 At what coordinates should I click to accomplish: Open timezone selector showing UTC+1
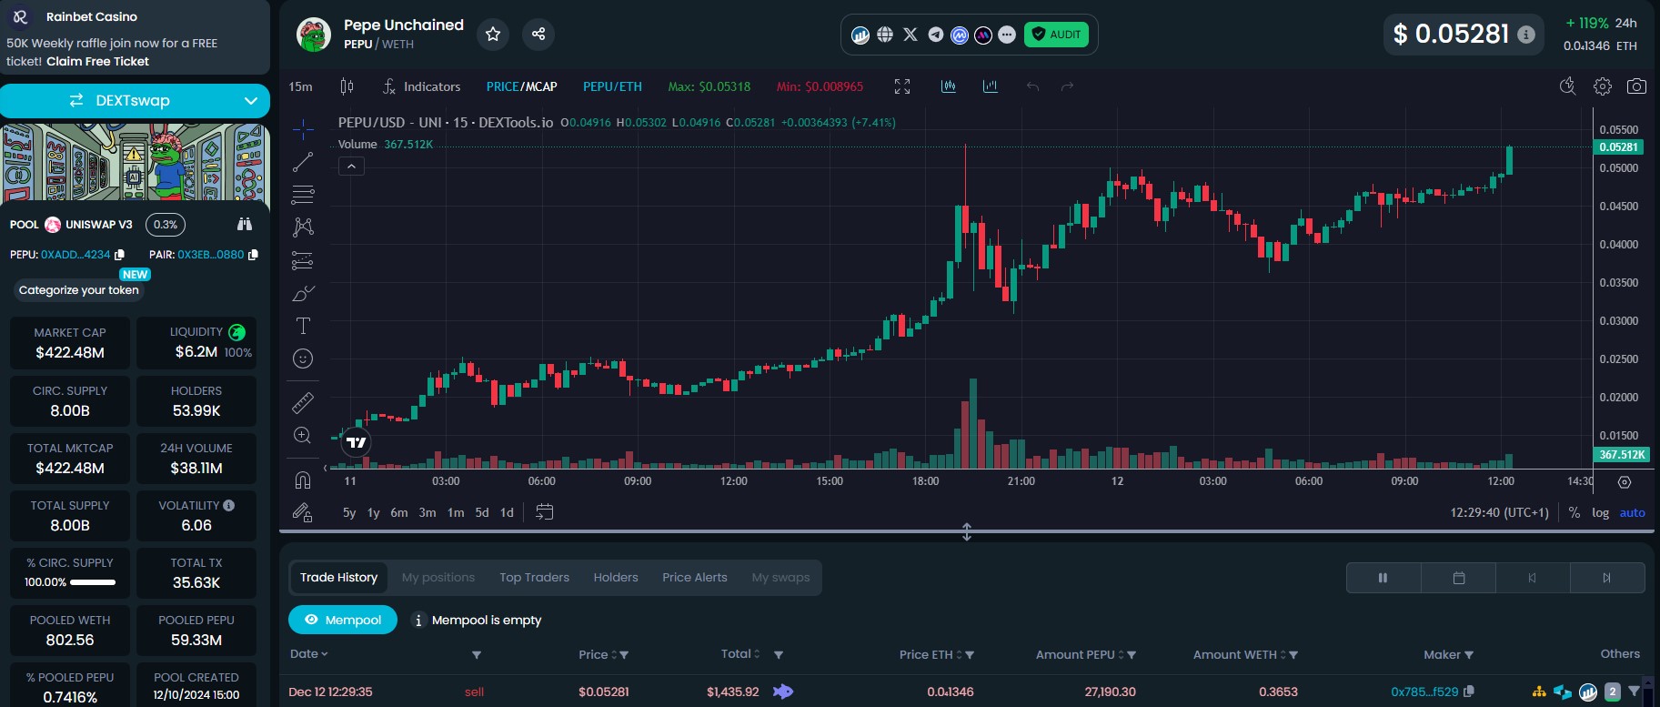point(1499,512)
